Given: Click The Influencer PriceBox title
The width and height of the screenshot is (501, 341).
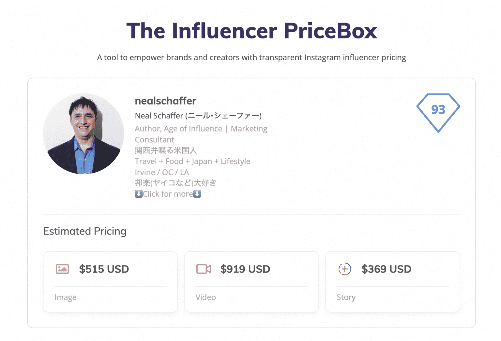Looking at the screenshot, I should (x=252, y=31).
